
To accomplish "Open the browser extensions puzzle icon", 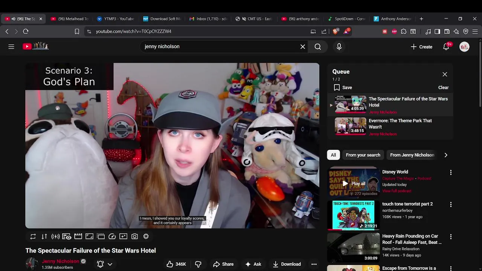I will (404, 32).
